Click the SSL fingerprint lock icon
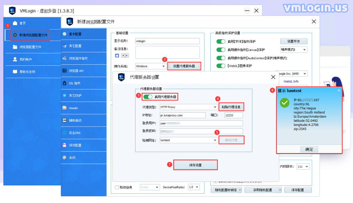This screenshot has width=353, height=203. 64,83
